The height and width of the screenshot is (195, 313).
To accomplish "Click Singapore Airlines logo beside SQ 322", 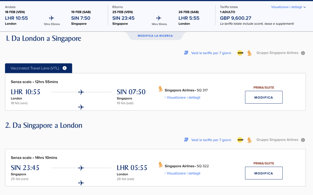I will (160, 165).
